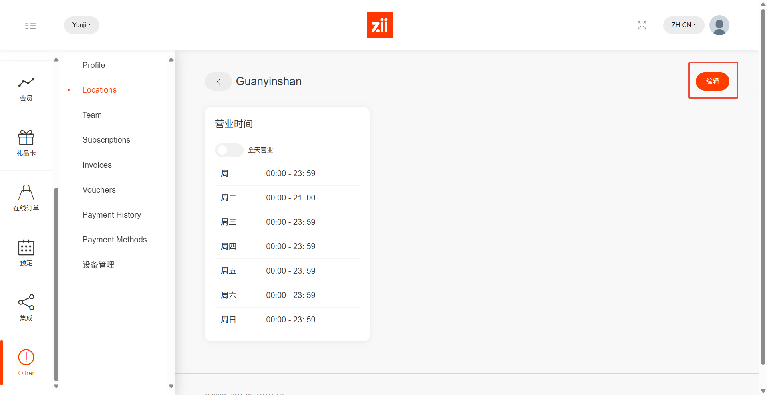Open the 礼品卡 gift card icon
This screenshot has height=395, width=767.
tap(26, 138)
